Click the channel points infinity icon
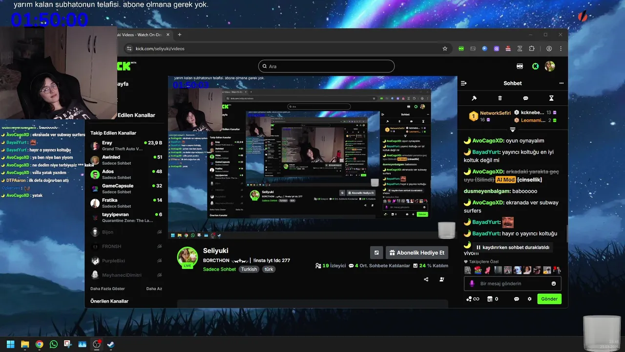Image resolution: width=625 pixels, height=352 pixels. pos(473,299)
